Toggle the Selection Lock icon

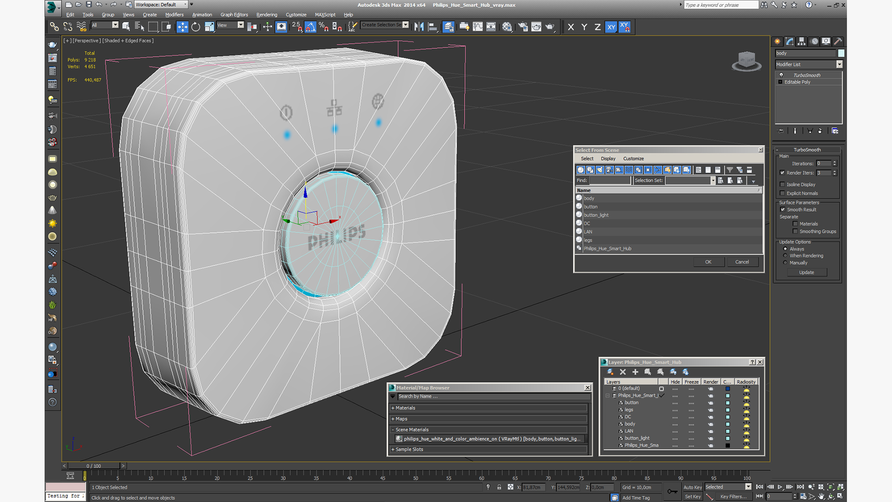click(499, 487)
